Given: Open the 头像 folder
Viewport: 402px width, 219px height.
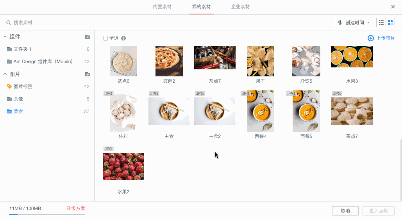Looking at the screenshot, I should 47,99.
